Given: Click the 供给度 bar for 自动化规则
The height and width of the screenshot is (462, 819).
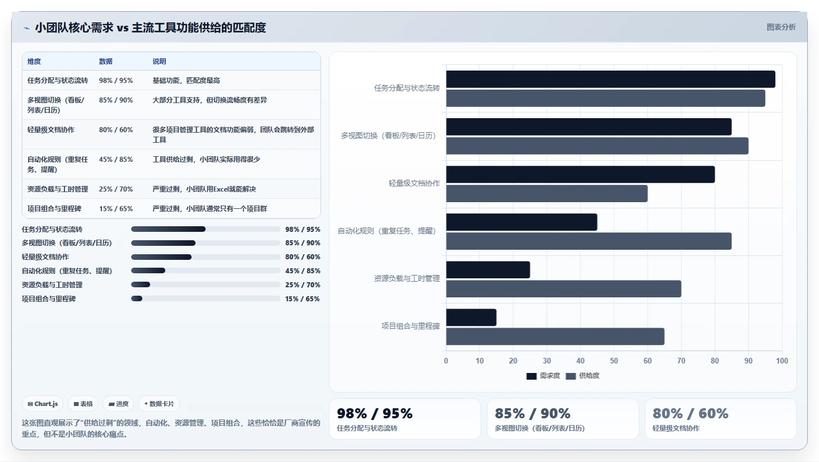Looking at the screenshot, I should 589,241.
